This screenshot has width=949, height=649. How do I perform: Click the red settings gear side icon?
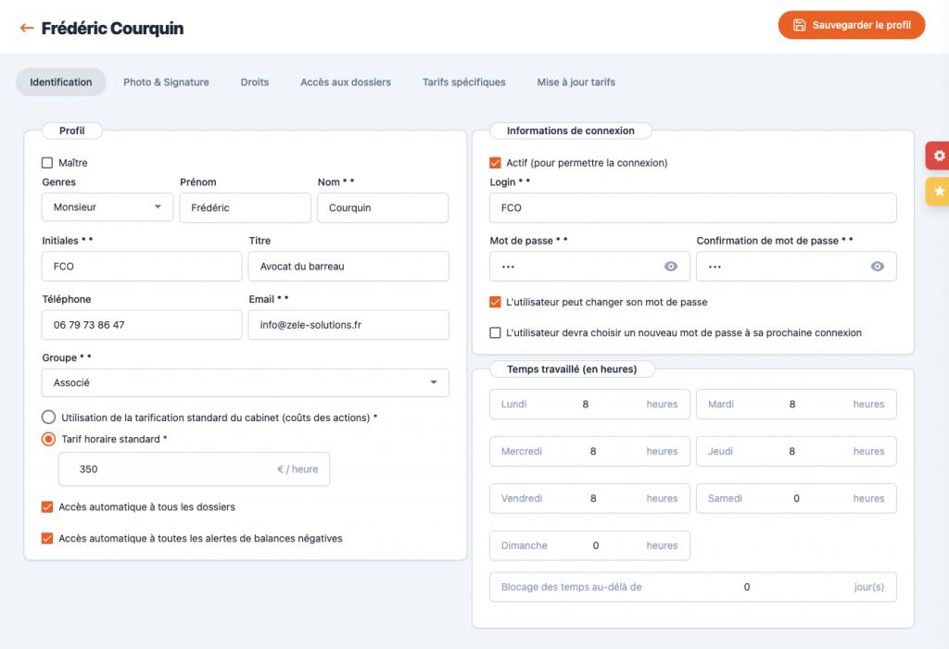click(x=938, y=156)
